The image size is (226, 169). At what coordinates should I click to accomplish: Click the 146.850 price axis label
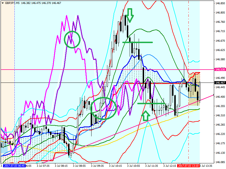pyautogui.click(x=220, y=3)
